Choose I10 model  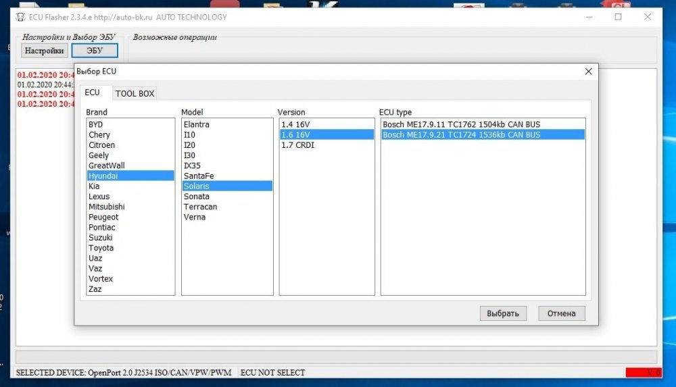click(227, 135)
